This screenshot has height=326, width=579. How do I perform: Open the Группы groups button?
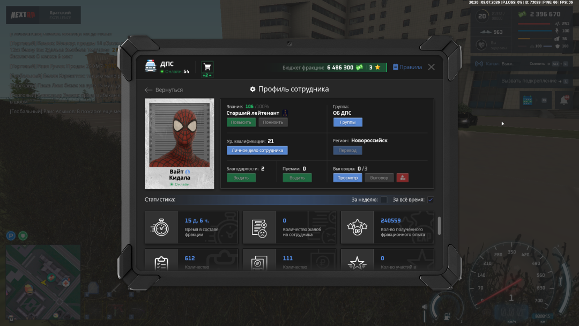point(348,122)
